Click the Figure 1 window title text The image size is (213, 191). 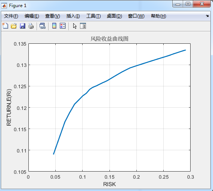click(18, 6)
